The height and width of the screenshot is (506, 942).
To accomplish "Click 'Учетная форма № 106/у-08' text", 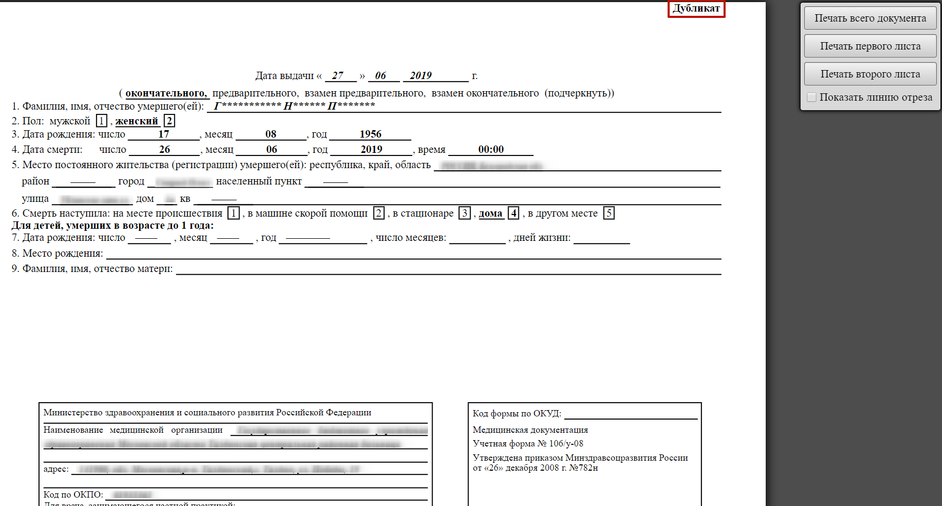I will 528,443.
